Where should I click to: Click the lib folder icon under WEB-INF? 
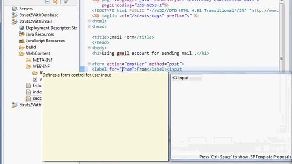click(x=35, y=73)
